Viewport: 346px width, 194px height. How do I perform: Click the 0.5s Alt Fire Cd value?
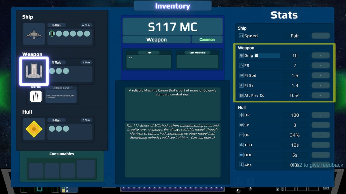[x=295, y=95]
